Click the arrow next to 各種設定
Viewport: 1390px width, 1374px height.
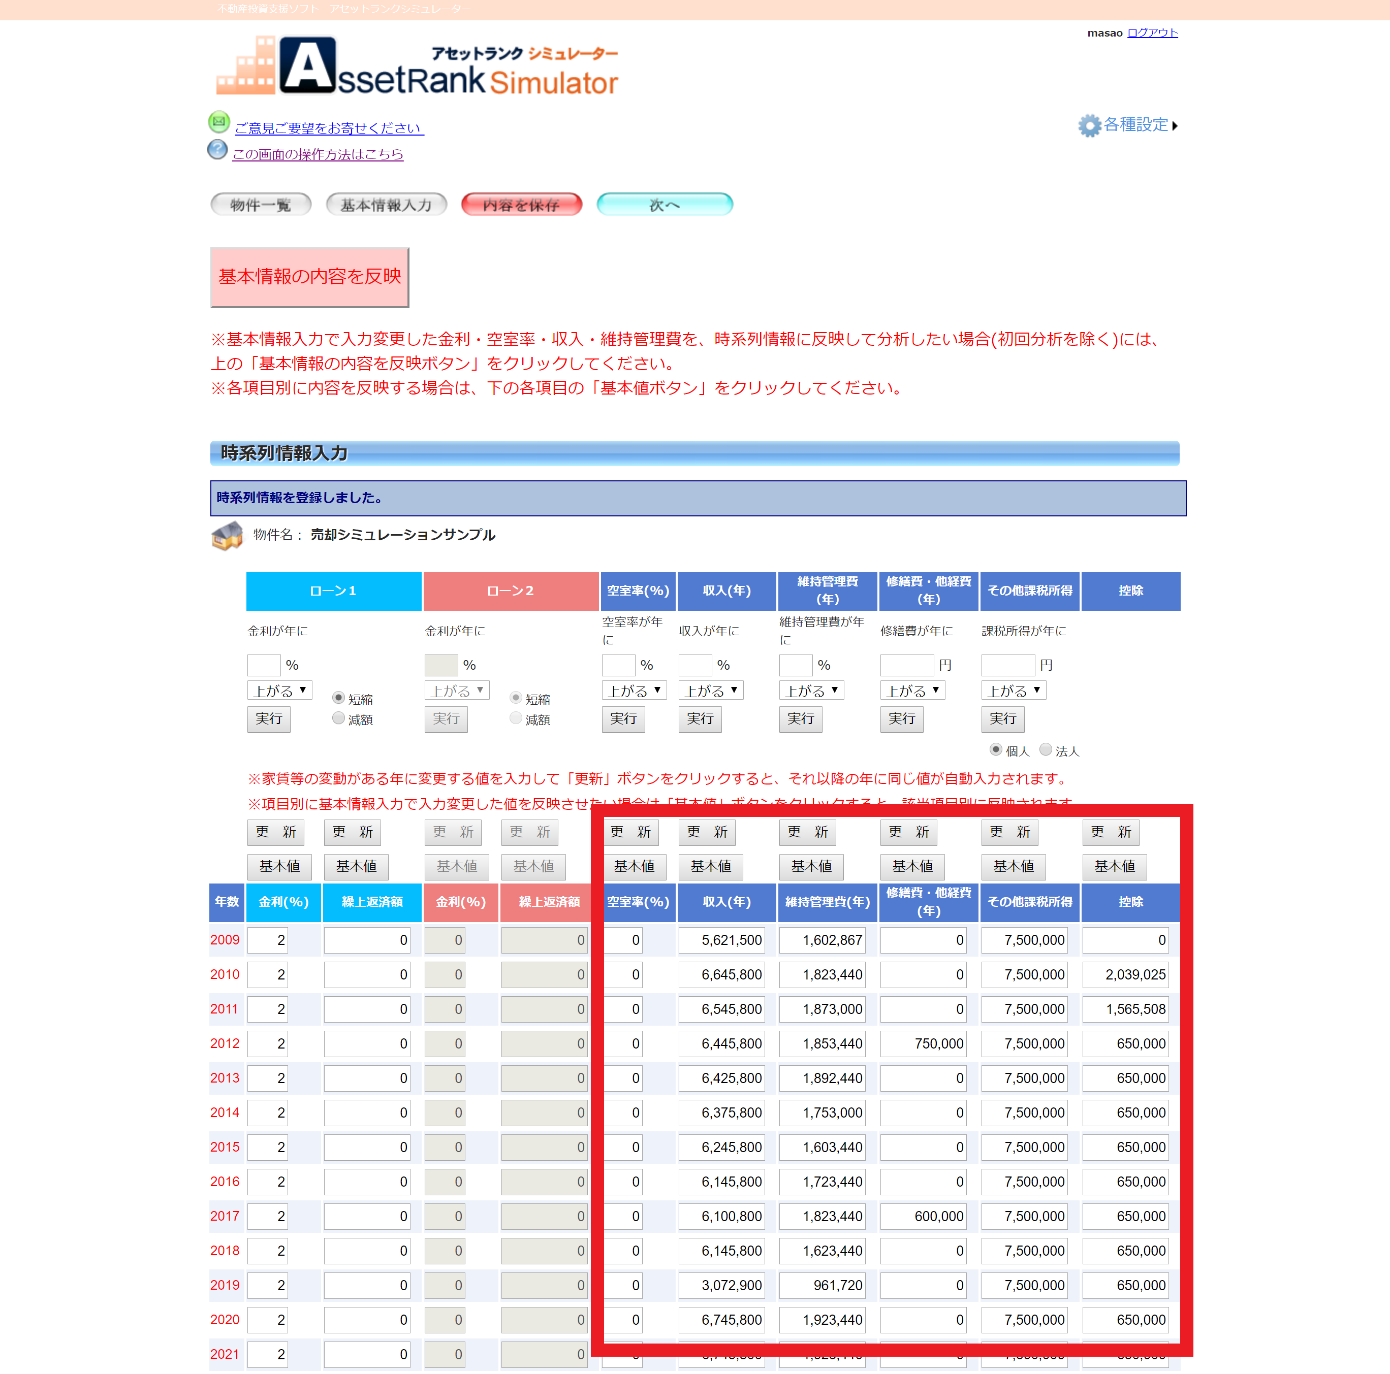click(x=1175, y=126)
